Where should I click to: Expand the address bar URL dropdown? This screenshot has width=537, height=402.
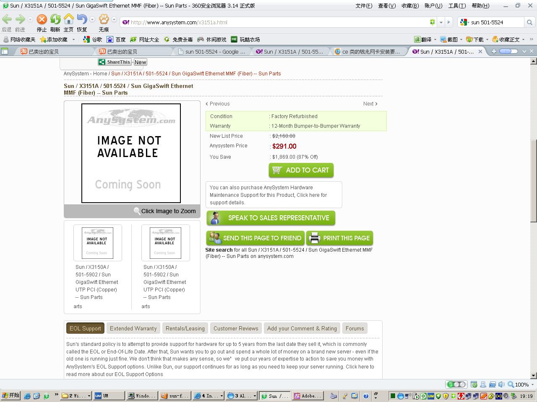[441, 22]
